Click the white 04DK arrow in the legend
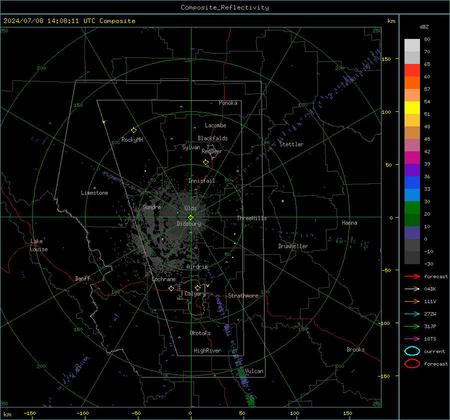This screenshot has width=450, height=420. (412, 289)
